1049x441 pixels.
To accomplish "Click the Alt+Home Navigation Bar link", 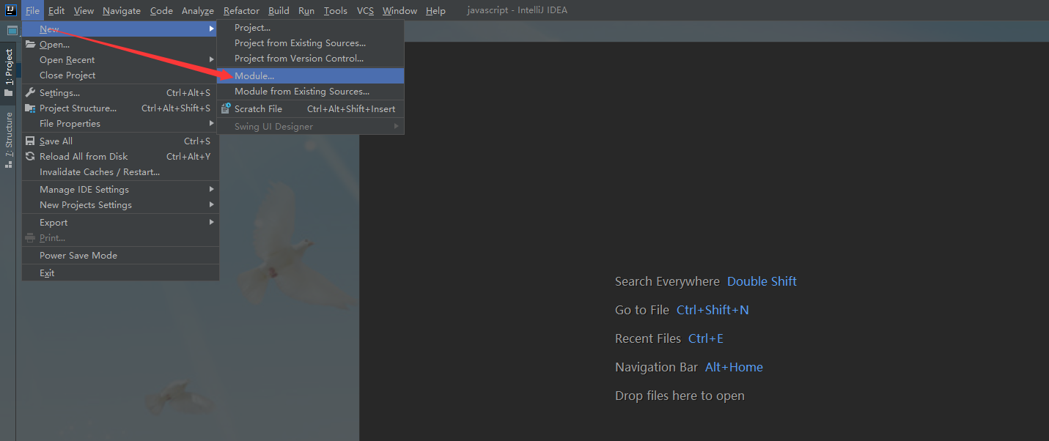I will [734, 366].
